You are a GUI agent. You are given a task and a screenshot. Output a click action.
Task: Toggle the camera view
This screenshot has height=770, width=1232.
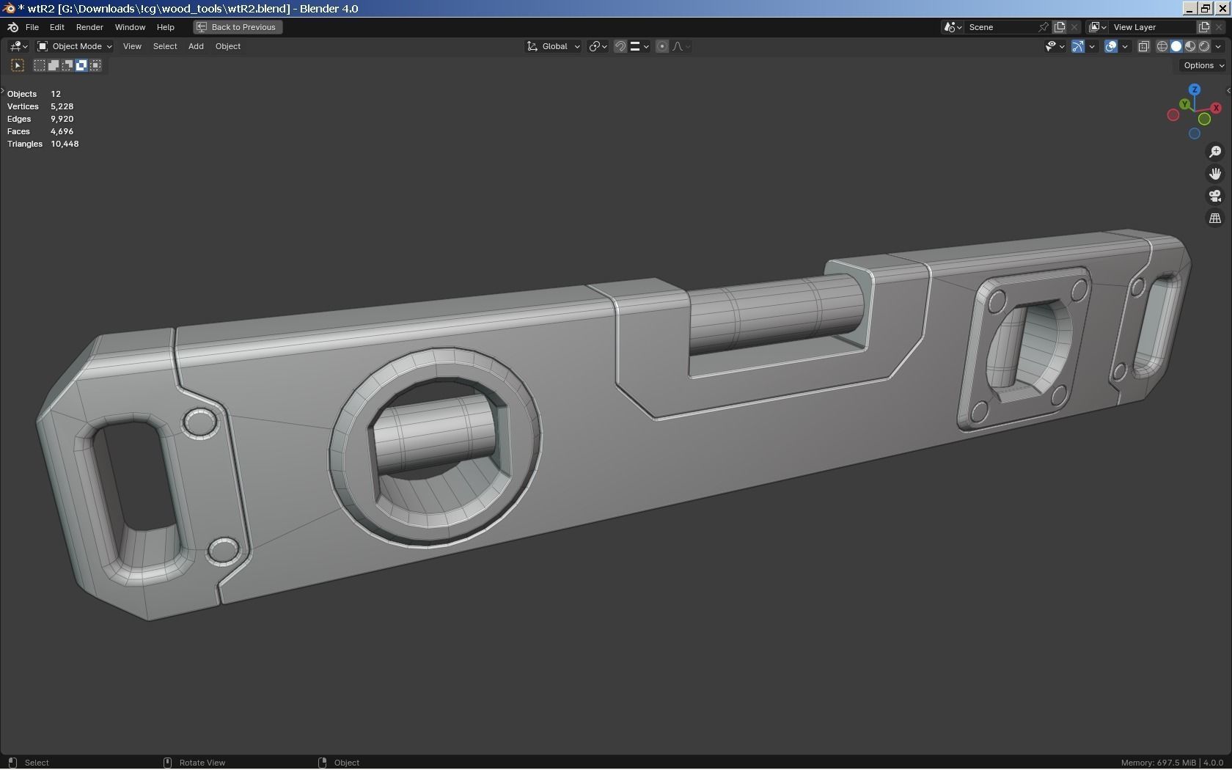(x=1215, y=196)
